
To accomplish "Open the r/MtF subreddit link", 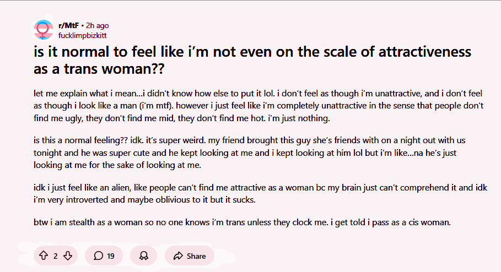I will coord(68,25).
